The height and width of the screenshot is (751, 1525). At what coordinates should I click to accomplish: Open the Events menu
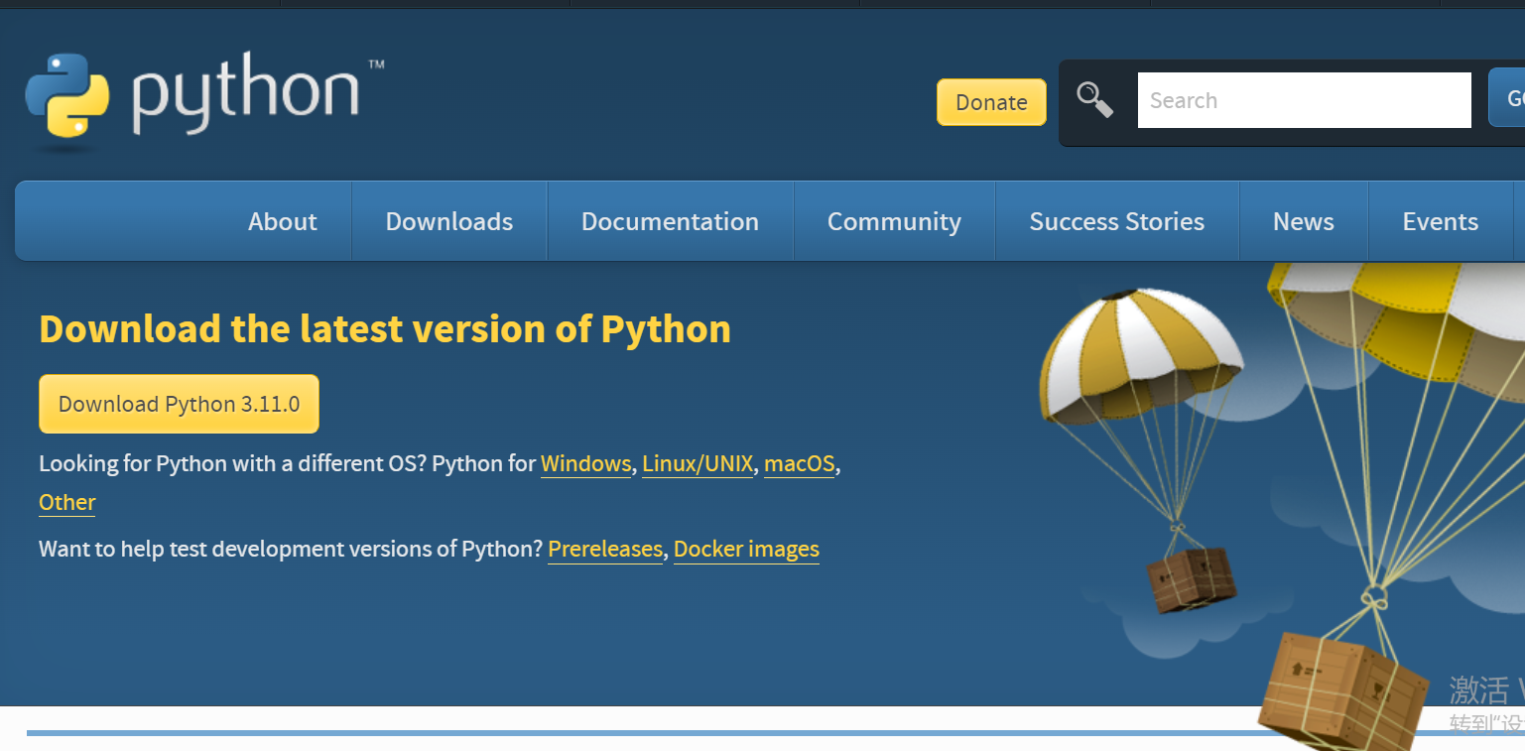coord(1440,221)
